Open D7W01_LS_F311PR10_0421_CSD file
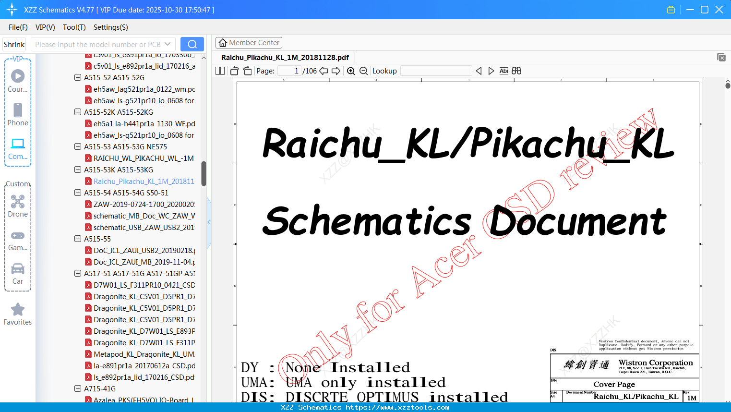This screenshot has height=412, width=731. [x=140, y=285]
